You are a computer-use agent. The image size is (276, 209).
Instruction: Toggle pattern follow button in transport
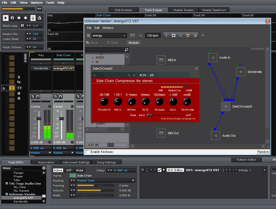33,18
